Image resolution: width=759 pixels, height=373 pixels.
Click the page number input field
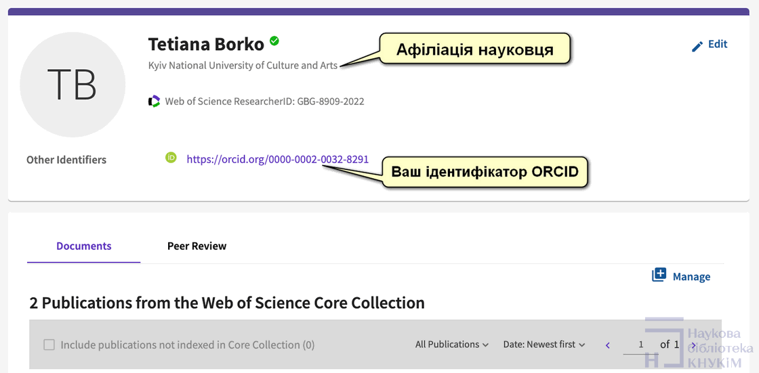(x=640, y=345)
